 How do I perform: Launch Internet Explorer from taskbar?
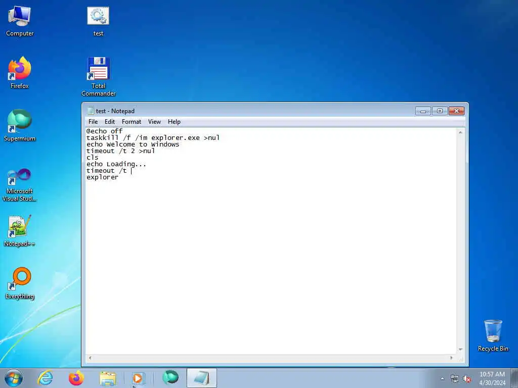click(45, 378)
